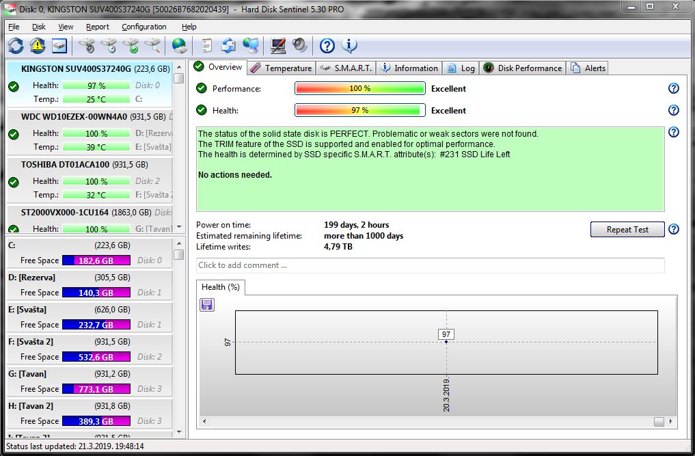Click the globe over disk toolbar icon

(x=180, y=45)
